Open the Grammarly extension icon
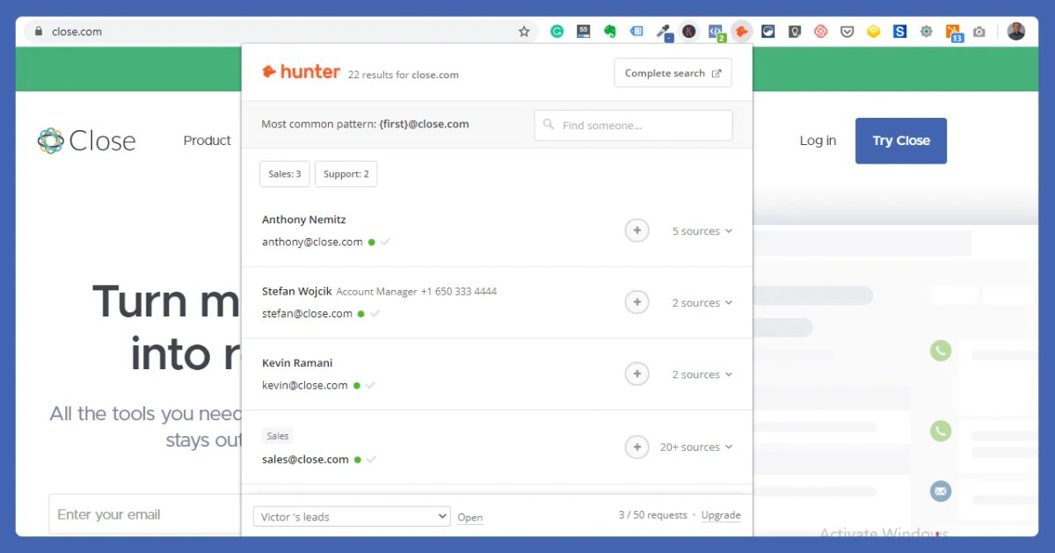This screenshot has height=553, width=1055. (x=557, y=32)
